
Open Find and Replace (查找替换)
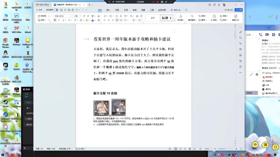192,18
